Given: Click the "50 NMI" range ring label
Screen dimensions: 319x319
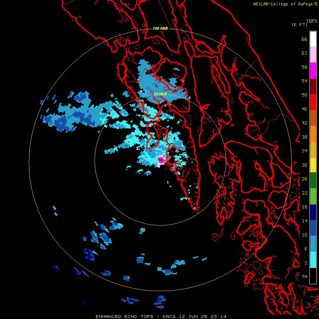Looking at the screenshot, I should [160, 94].
